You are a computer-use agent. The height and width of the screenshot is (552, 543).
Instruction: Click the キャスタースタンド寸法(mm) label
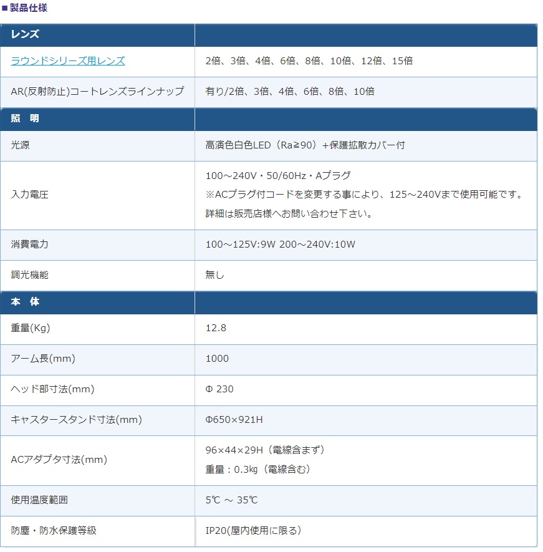tap(76, 420)
